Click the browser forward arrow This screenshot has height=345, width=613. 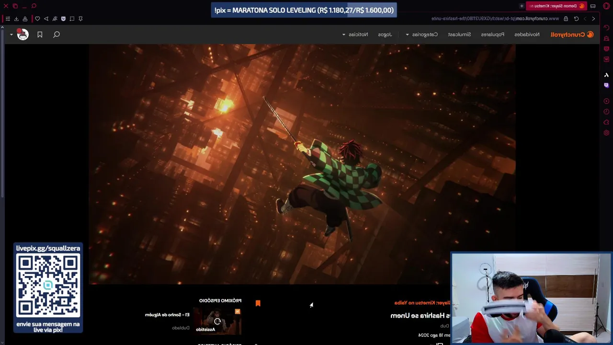(585, 19)
